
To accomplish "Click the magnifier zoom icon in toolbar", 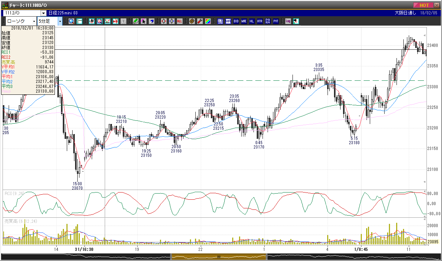I will 71,21.
